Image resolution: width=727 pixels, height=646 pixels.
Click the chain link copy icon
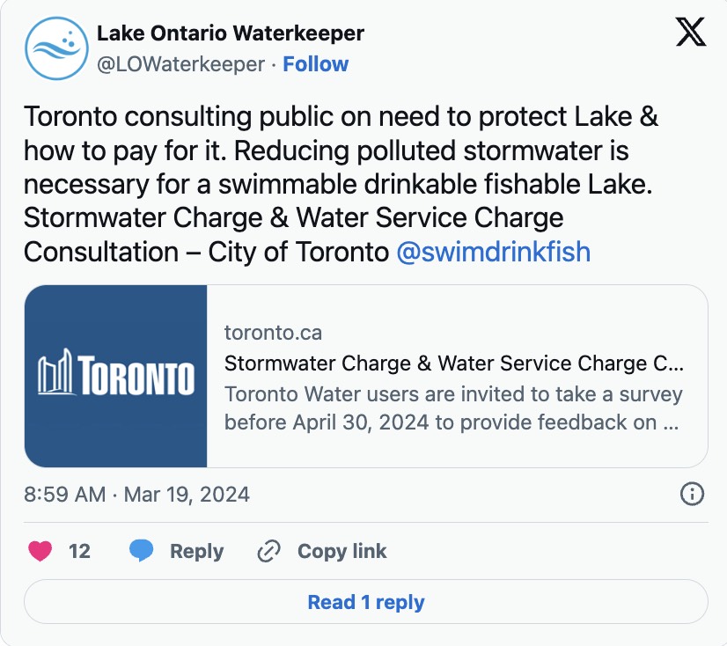[x=268, y=551]
